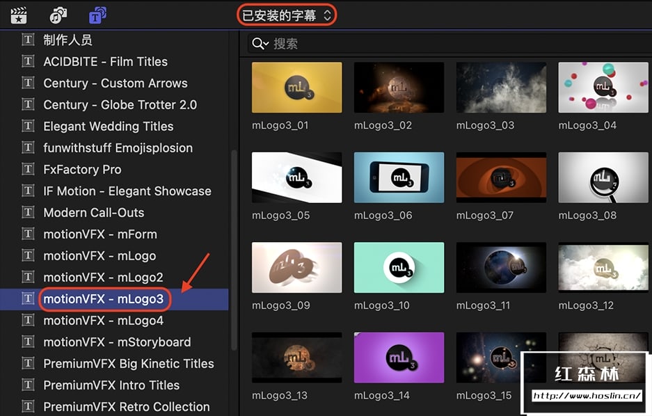The height and width of the screenshot is (416, 652).
Task: Click the search magnifier options arrow
Action: [x=266, y=44]
